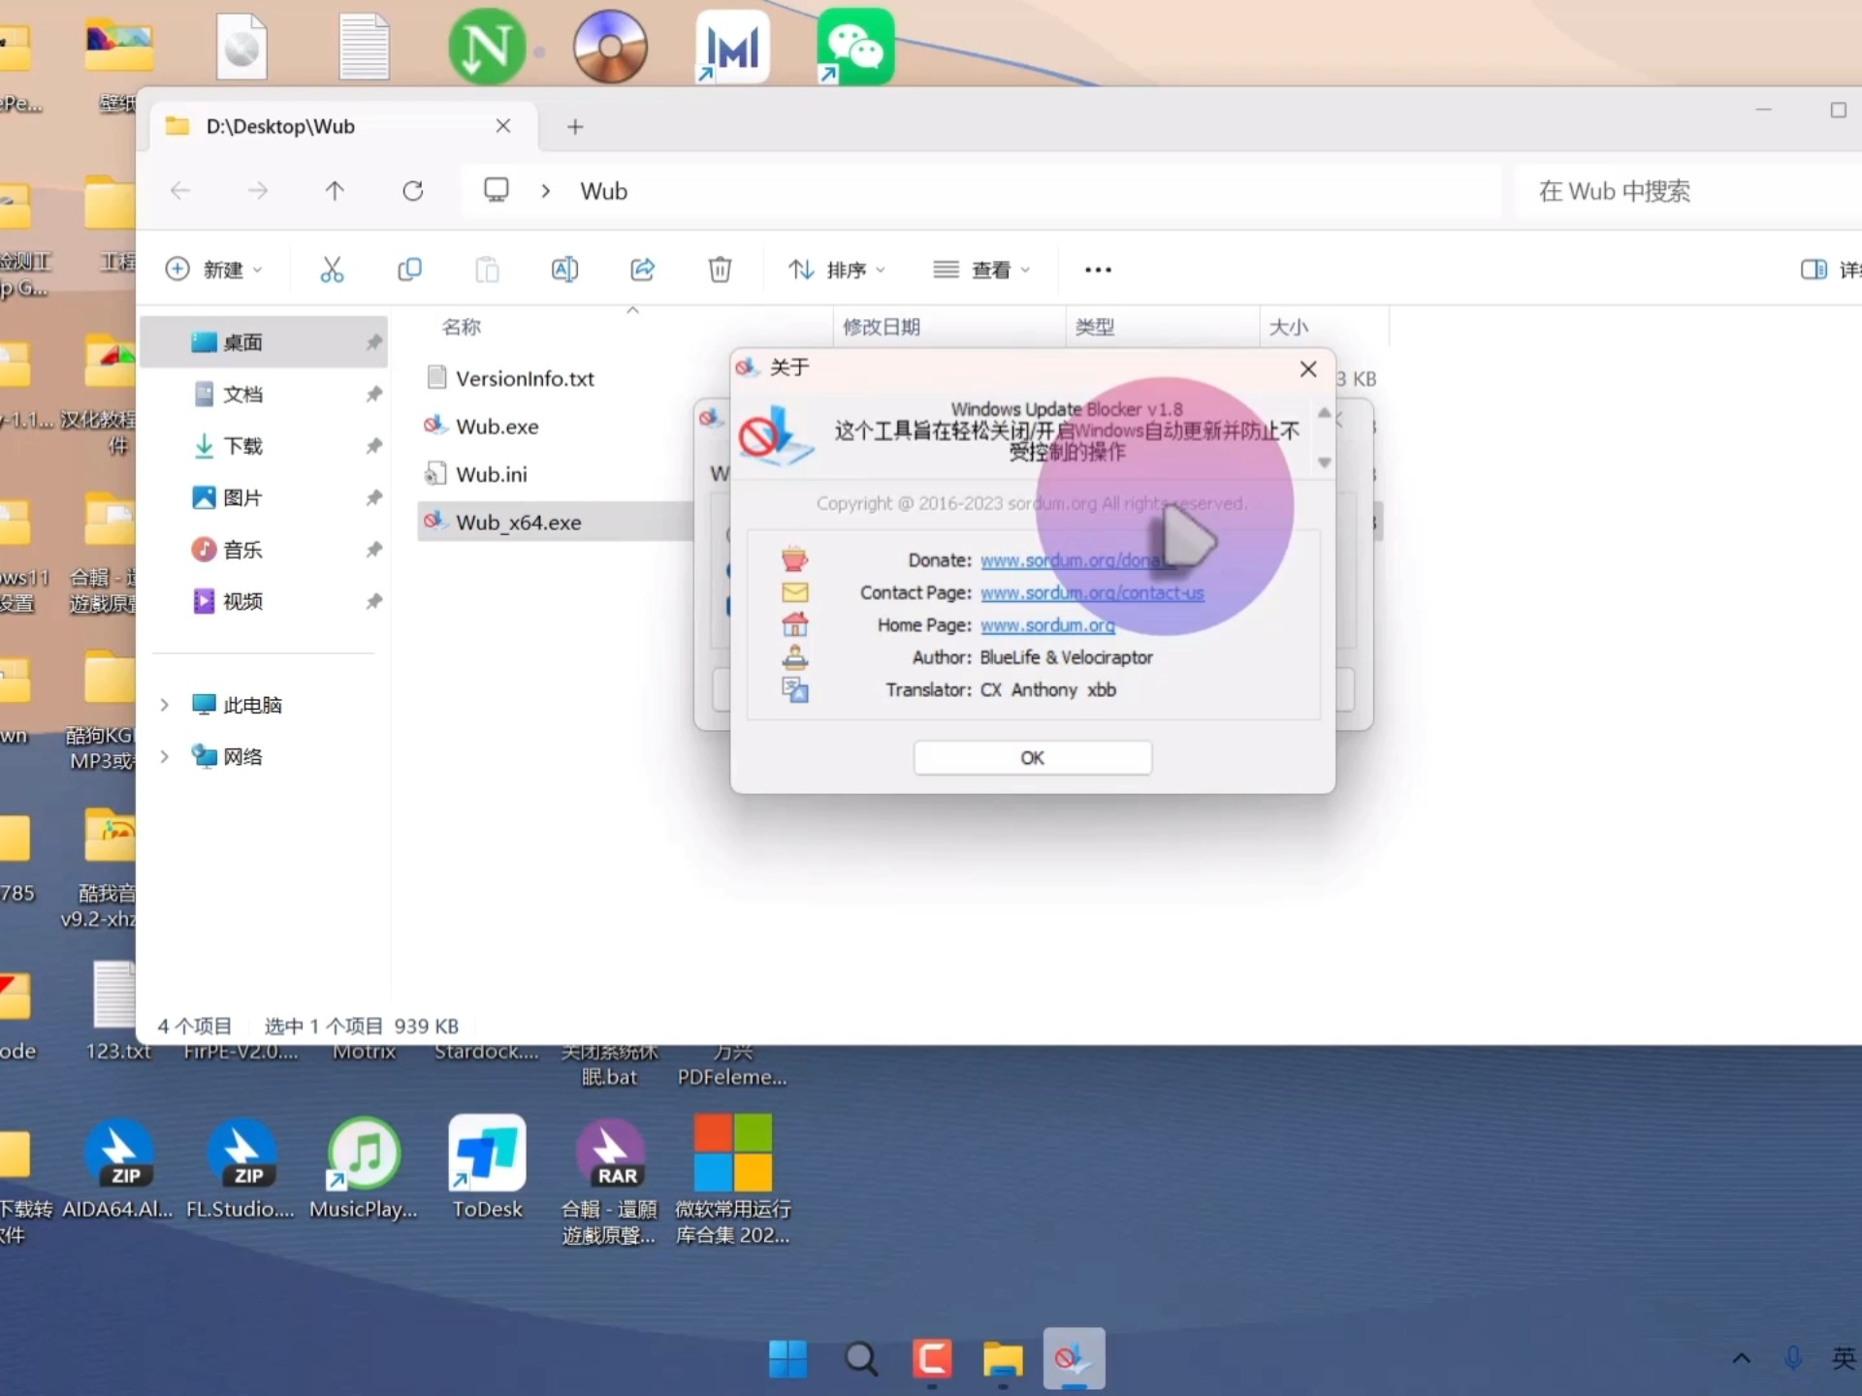Open FL.Studio zip archive on desktop
The width and height of the screenshot is (1862, 1396).
[241, 1167]
